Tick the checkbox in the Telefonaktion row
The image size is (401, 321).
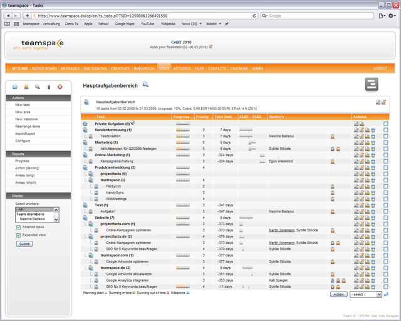386,136
